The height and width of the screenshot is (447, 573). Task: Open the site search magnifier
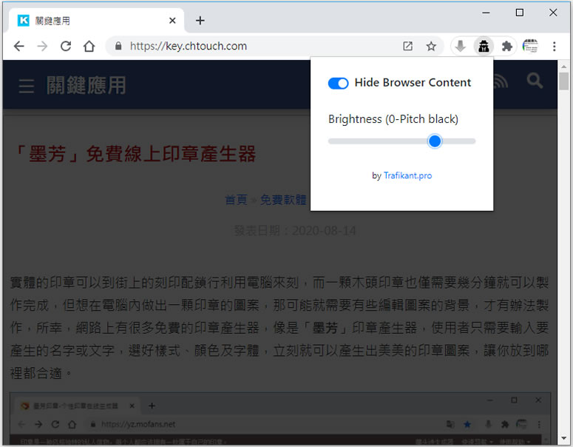click(535, 81)
